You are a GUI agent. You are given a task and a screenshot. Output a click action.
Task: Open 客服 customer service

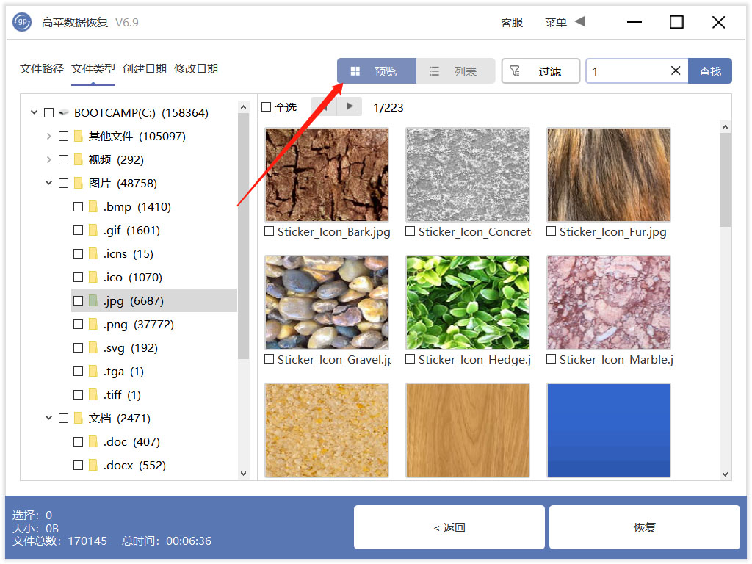[511, 23]
